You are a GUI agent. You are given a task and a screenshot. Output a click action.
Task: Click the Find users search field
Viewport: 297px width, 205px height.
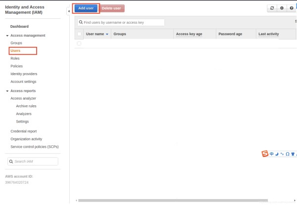[x=121, y=23]
